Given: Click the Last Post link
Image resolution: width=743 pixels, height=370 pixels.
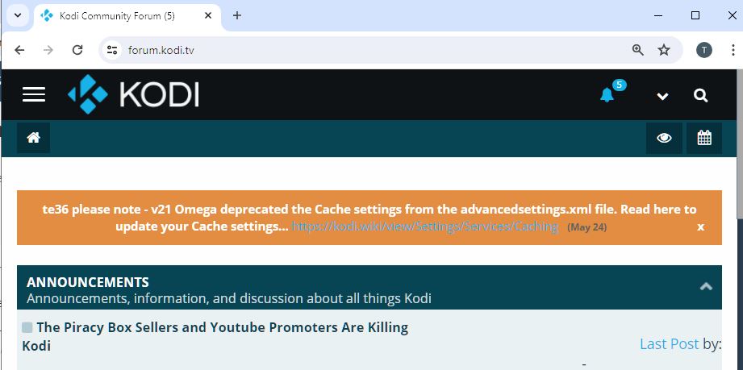Looking at the screenshot, I should click(669, 344).
